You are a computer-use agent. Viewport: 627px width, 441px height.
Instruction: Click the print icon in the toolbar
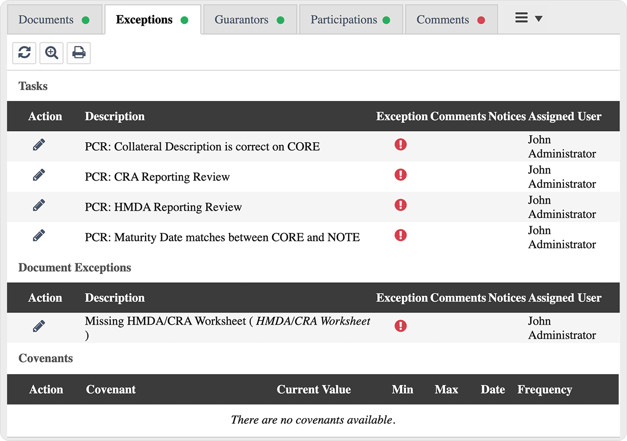click(79, 53)
